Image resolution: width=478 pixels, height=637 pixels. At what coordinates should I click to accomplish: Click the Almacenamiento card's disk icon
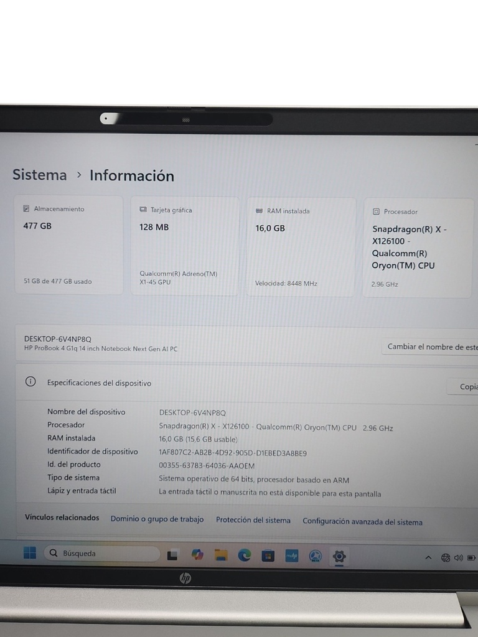coord(26,208)
